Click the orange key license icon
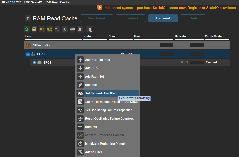 tap(100, 7)
